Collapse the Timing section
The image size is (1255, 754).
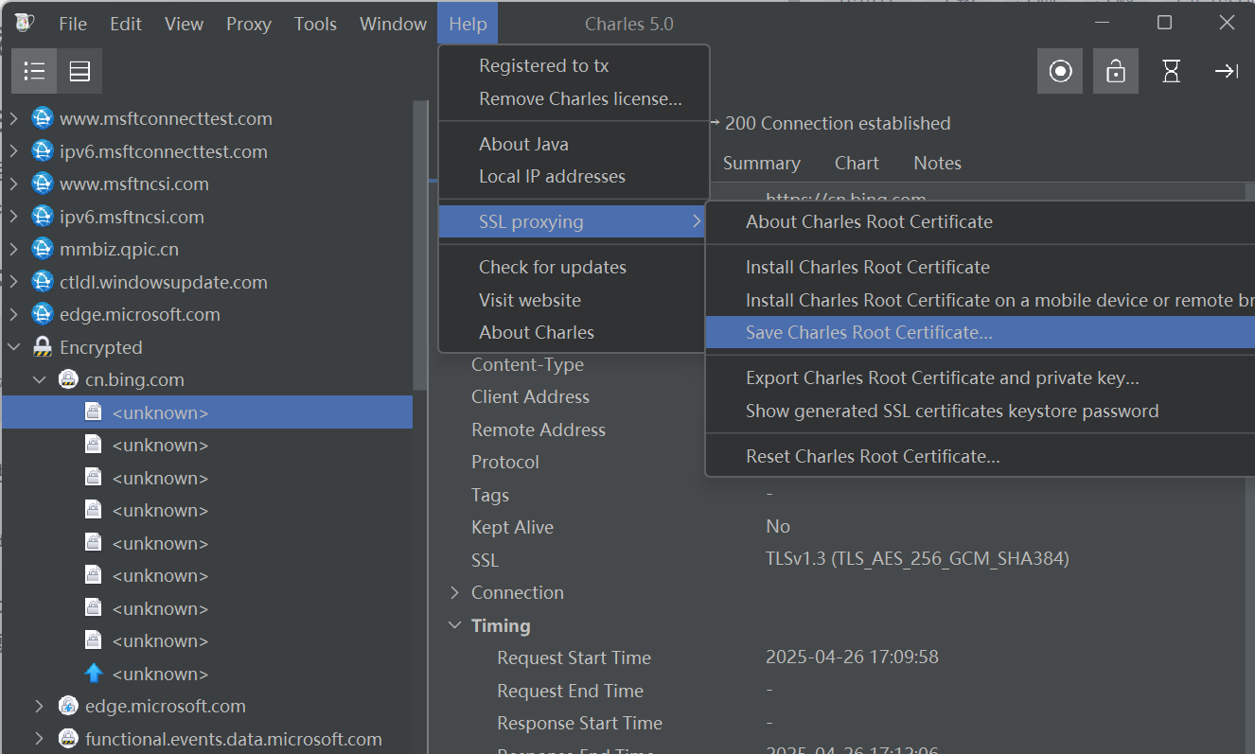pyautogui.click(x=454, y=625)
